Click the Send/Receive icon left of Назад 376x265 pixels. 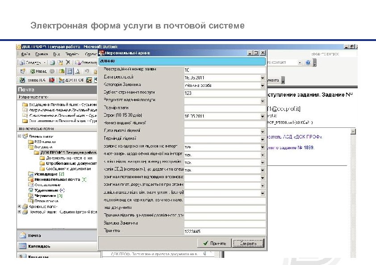pos(23,71)
